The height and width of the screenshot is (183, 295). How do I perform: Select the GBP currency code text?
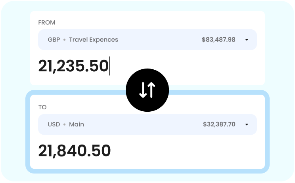point(54,40)
